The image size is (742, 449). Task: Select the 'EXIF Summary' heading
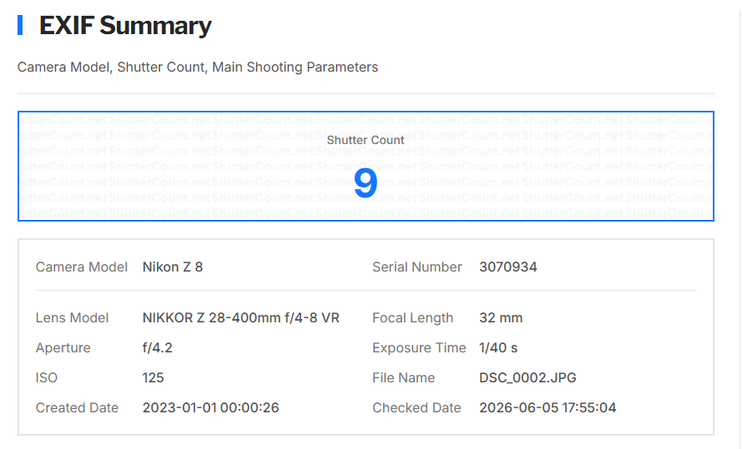(125, 26)
